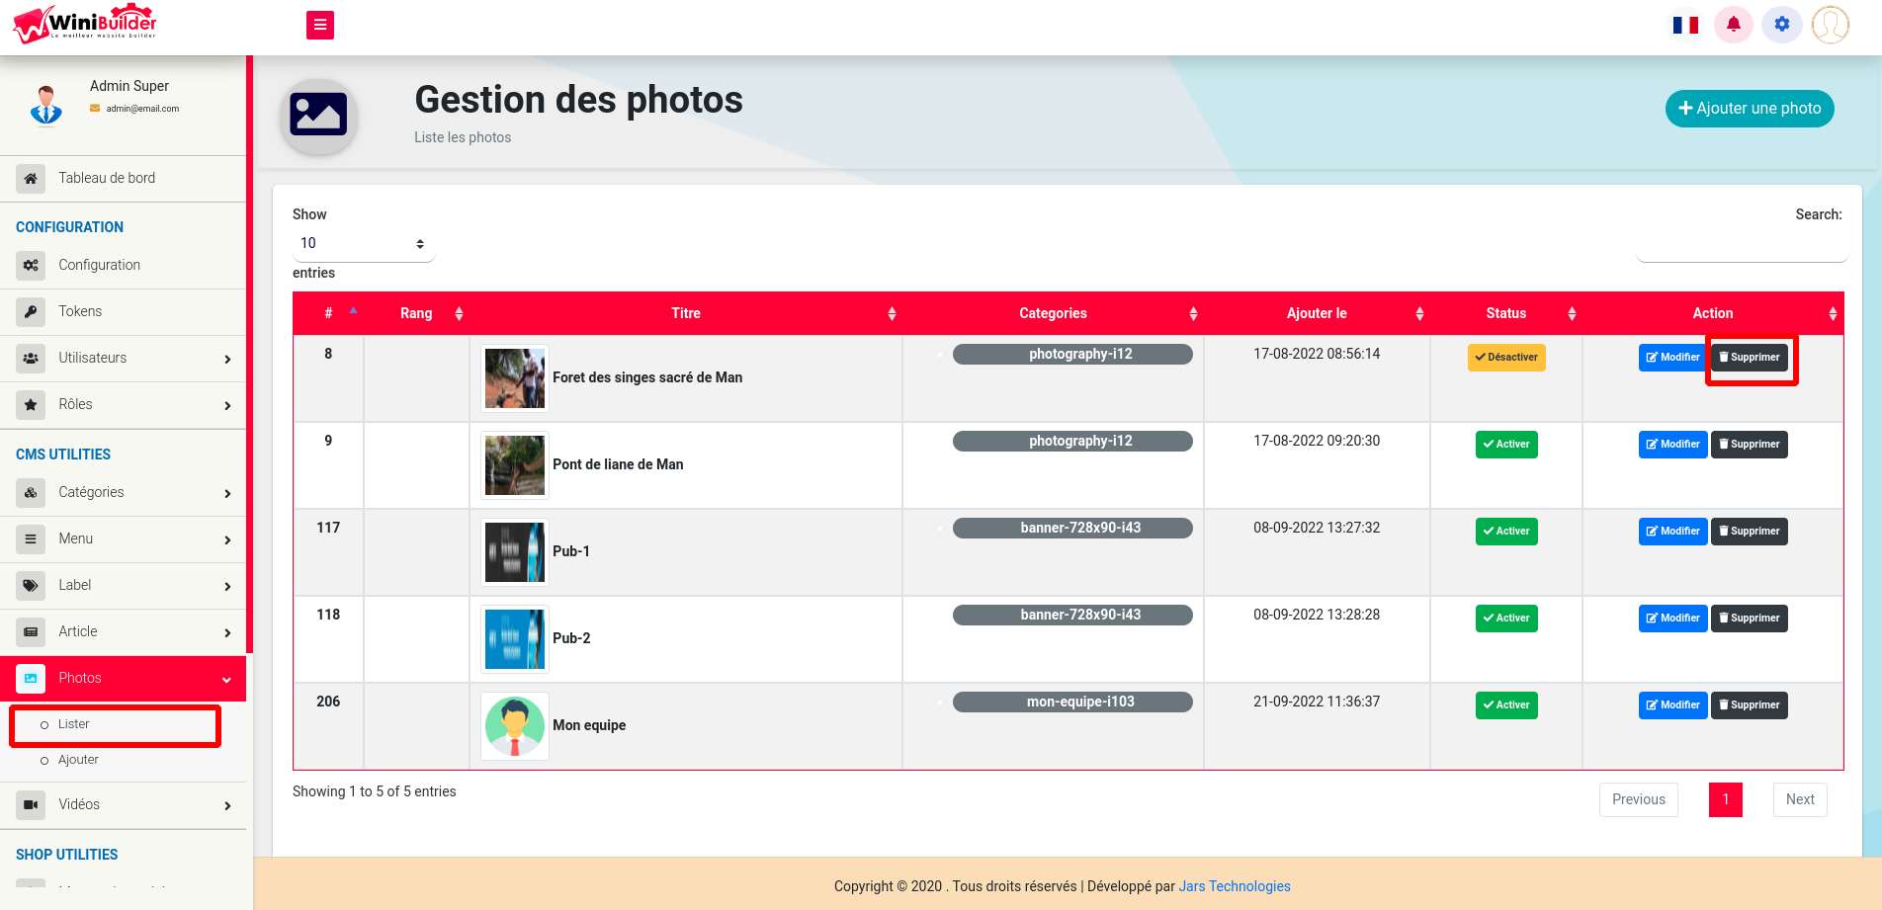Open the Show entries dropdown
Image resolution: width=1882 pixels, height=910 pixels.
[x=362, y=244]
